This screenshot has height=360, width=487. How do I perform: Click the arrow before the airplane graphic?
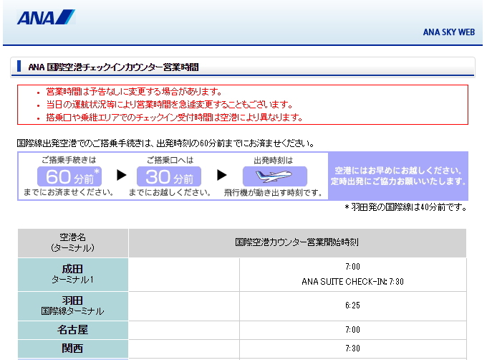click(221, 176)
